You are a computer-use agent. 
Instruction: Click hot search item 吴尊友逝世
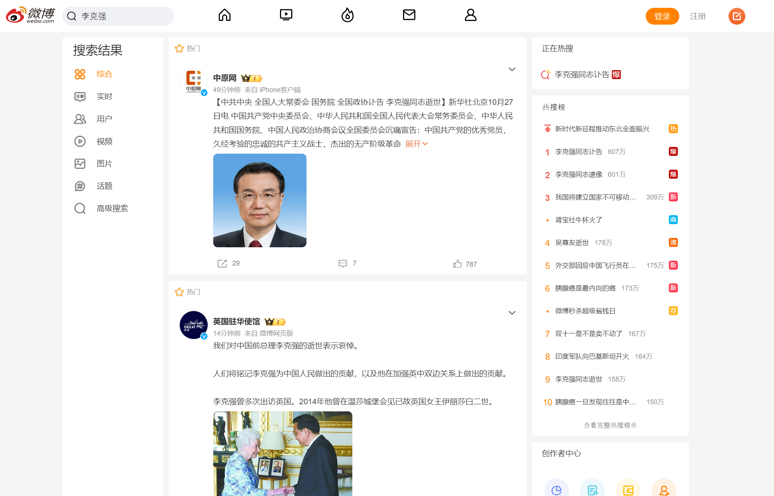click(x=572, y=243)
